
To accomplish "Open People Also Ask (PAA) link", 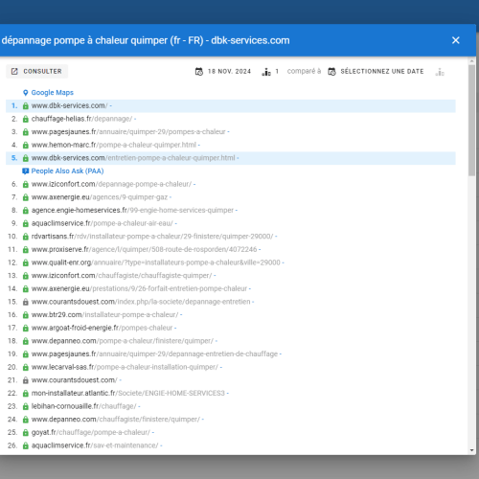I will pyautogui.click(x=67, y=171).
